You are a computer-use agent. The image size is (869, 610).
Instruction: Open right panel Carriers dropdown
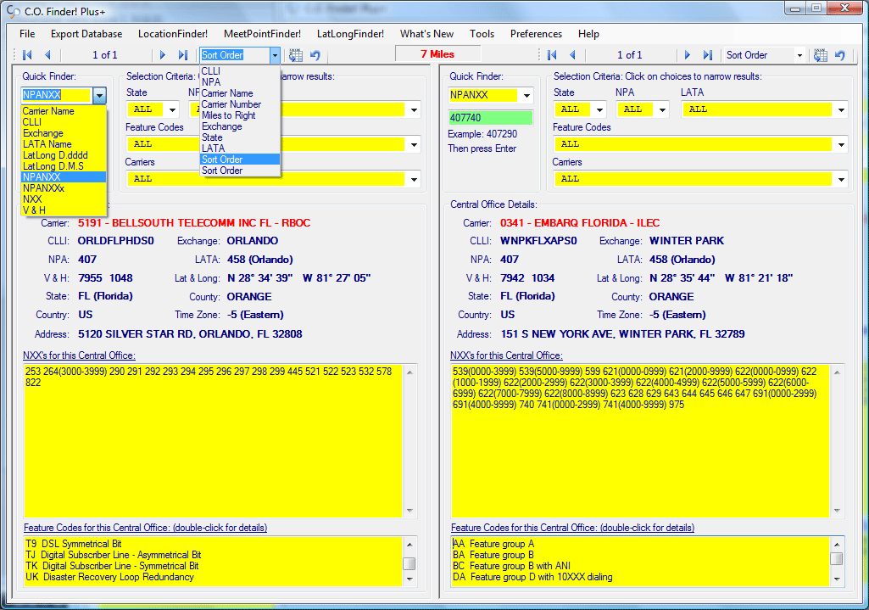click(841, 179)
